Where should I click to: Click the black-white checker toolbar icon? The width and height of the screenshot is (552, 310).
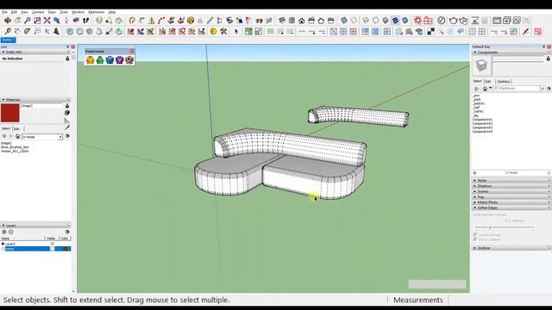point(431,31)
